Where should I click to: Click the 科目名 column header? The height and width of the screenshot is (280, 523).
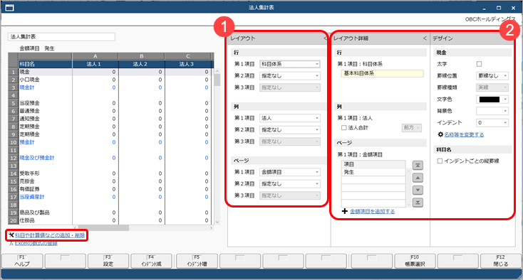[45, 64]
